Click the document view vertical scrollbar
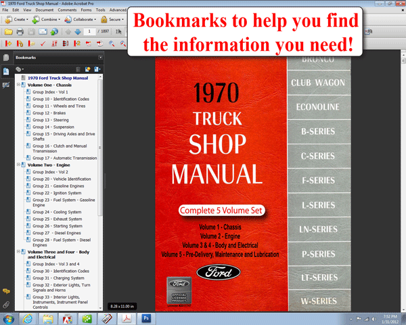This screenshot has width=406, height=325. pos(403,181)
